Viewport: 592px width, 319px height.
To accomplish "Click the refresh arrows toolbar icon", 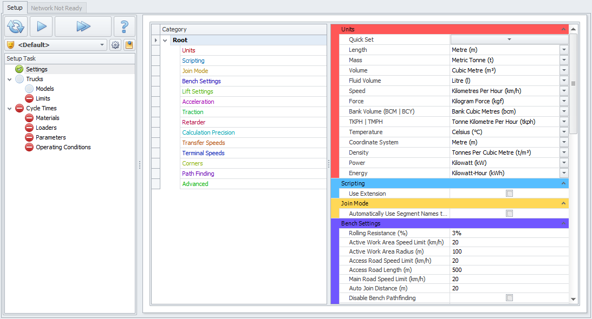I will point(16,26).
